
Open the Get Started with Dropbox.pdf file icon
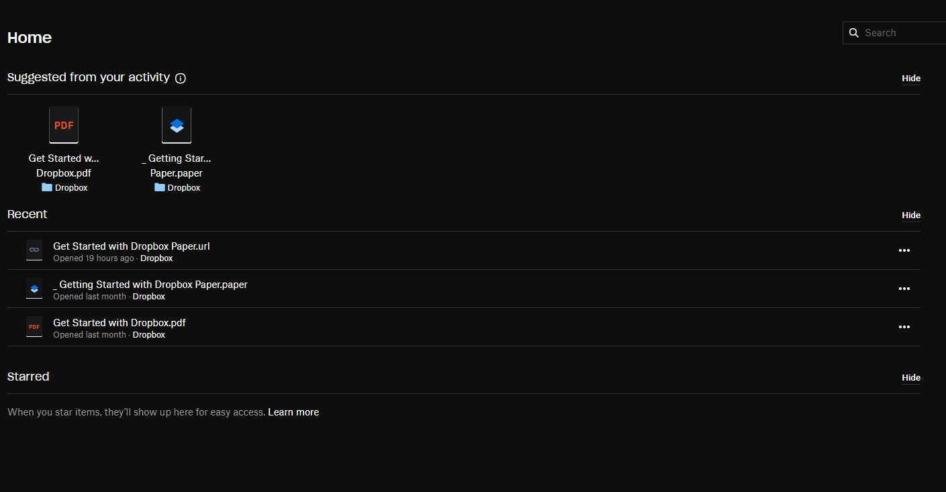coord(63,125)
